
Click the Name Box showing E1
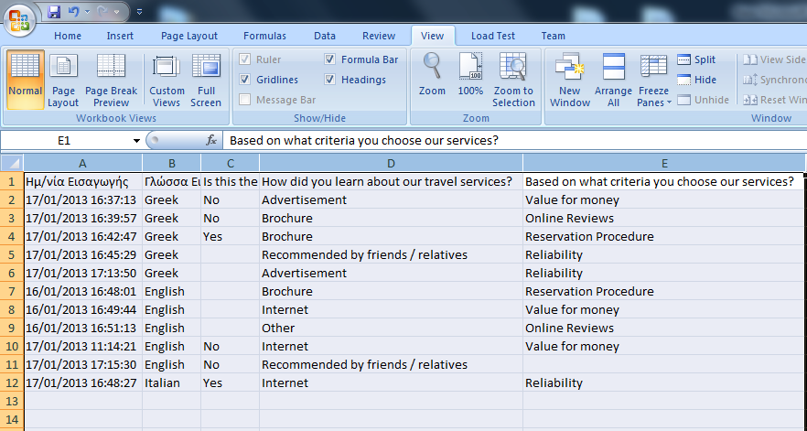[65, 141]
